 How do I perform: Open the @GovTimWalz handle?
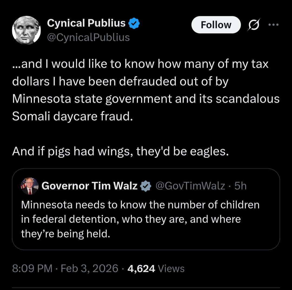coord(190,186)
